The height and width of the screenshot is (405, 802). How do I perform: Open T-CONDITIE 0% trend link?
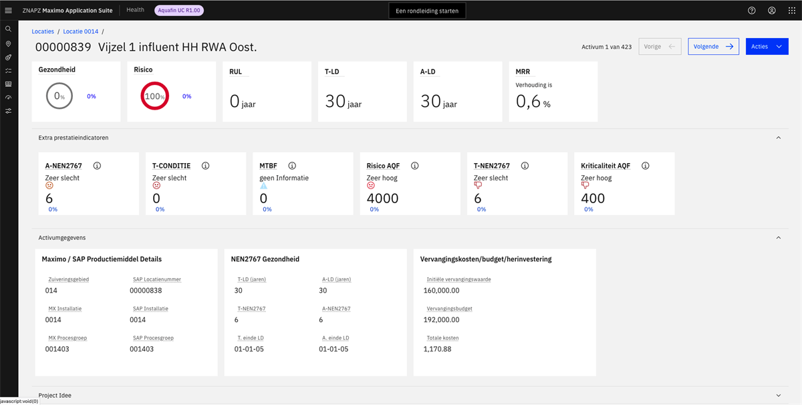point(160,209)
